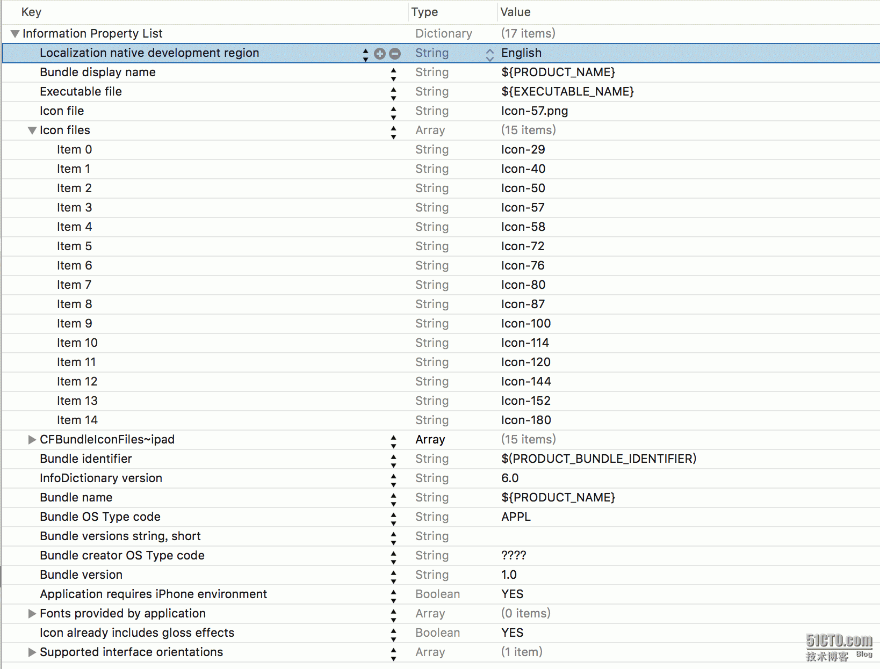Viewport: 880px width, 669px height.
Task: Select the Item 7 row
Action: [x=441, y=285]
